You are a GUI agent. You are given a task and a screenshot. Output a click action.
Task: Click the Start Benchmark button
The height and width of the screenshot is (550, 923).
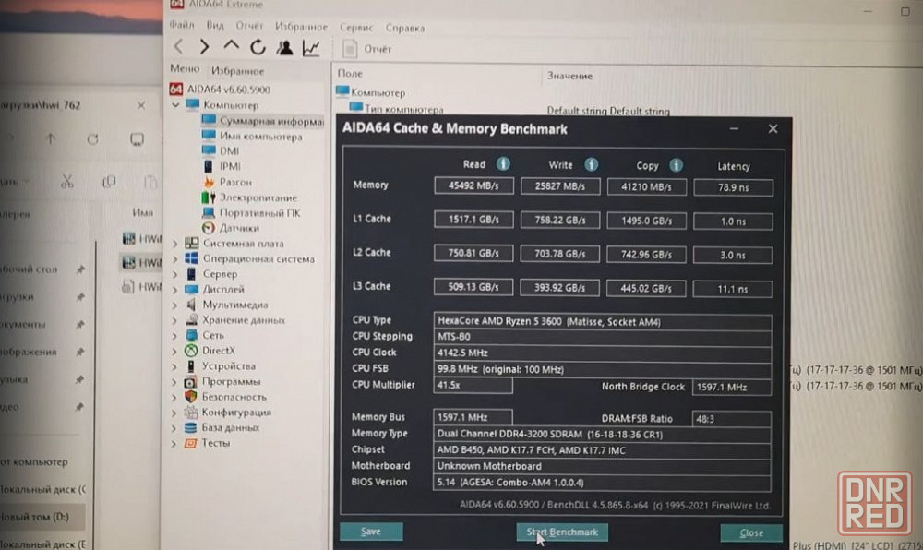pos(562,532)
